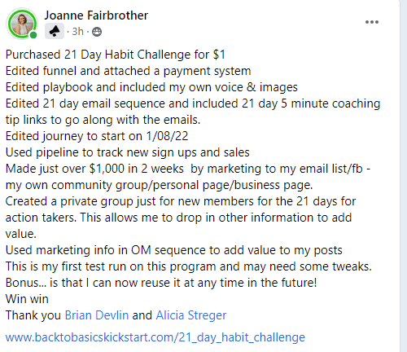Click the line 'Edited playbook and included my own voice'
The width and height of the screenshot is (407, 352).
coord(151,87)
